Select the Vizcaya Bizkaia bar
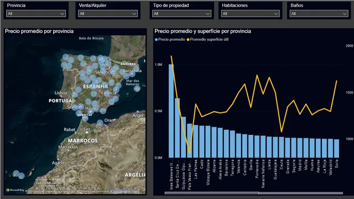Screen dimensions: 354x199 pyautogui.click(x=208, y=142)
